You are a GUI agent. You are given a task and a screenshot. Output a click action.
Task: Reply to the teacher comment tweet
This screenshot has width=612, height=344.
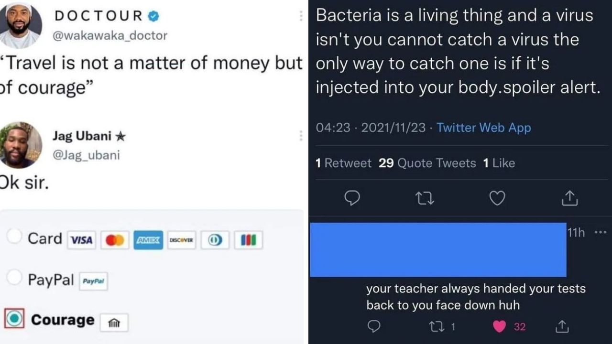(x=373, y=327)
